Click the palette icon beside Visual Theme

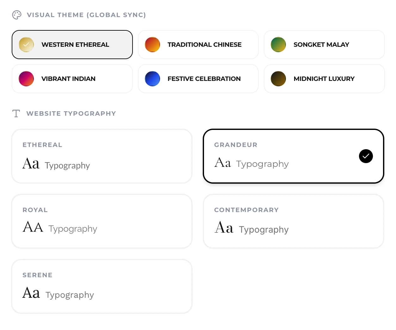coord(17,15)
